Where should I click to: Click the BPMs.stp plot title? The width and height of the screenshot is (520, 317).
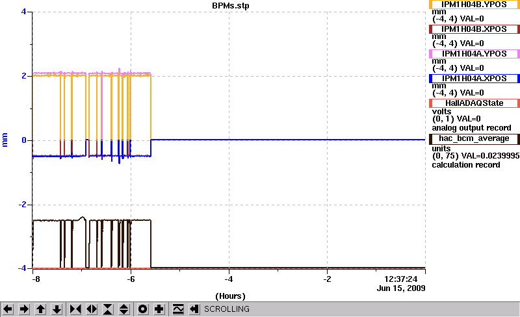(x=231, y=6)
